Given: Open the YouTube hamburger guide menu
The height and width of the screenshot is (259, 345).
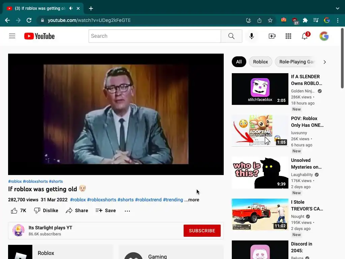Looking at the screenshot, I should [x=12, y=36].
